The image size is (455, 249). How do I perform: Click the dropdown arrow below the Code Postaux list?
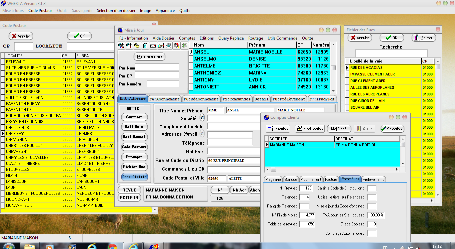[154, 210]
